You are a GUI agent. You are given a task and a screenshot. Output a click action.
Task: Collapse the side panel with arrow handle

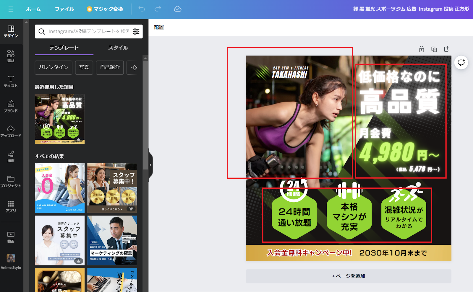(150, 165)
